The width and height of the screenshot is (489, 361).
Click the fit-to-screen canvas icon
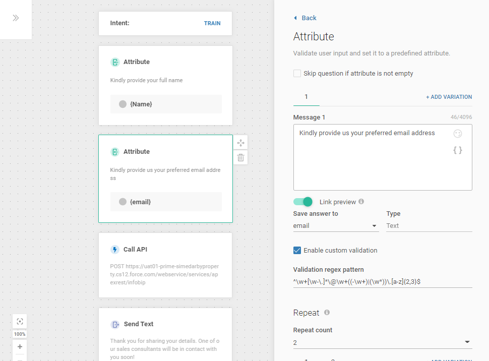[x=20, y=321]
